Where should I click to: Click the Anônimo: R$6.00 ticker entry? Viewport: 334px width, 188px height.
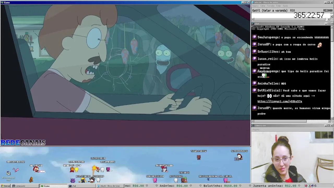174,186
